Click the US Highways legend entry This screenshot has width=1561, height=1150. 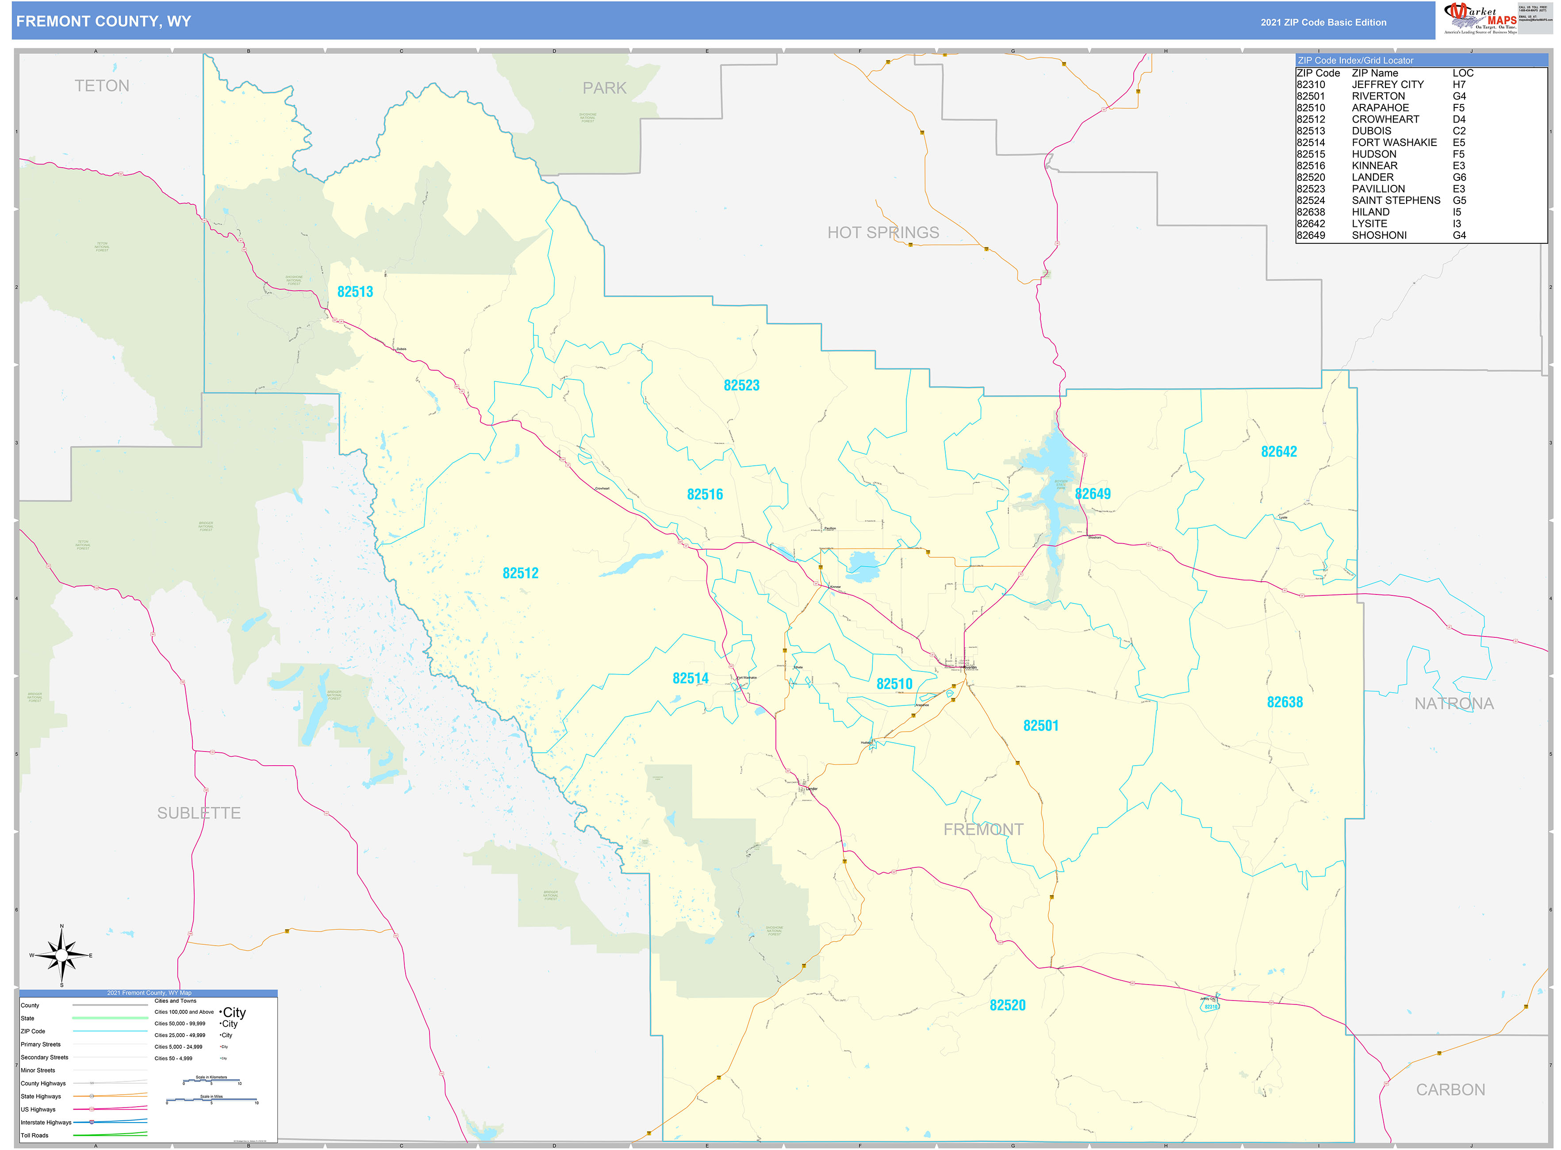[x=38, y=1109]
